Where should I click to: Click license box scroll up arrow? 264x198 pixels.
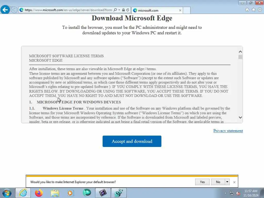click(240, 52)
